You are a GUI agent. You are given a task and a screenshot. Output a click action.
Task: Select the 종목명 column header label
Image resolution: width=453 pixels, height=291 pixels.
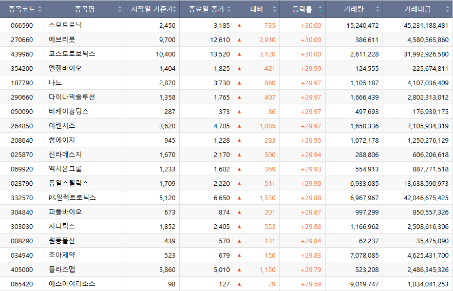tap(85, 9)
